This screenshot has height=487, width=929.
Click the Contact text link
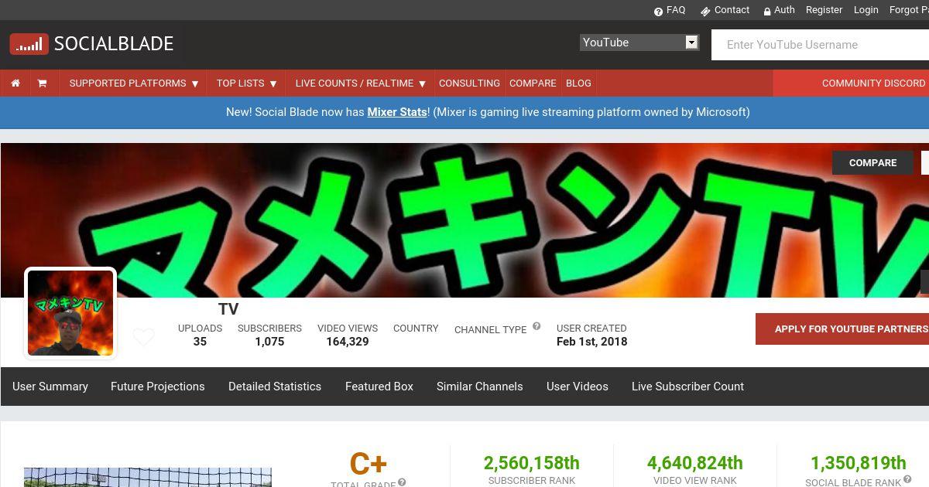click(x=732, y=10)
